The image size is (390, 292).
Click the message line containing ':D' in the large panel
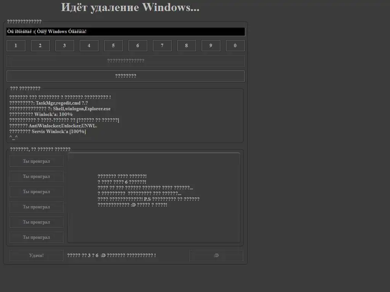coord(132,205)
